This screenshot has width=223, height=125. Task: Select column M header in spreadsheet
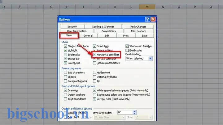pos(147,7)
